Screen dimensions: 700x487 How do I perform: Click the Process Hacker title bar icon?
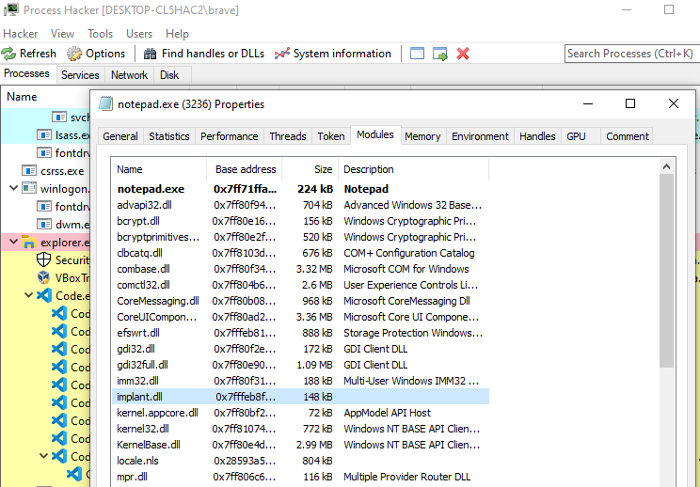click(x=10, y=9)
